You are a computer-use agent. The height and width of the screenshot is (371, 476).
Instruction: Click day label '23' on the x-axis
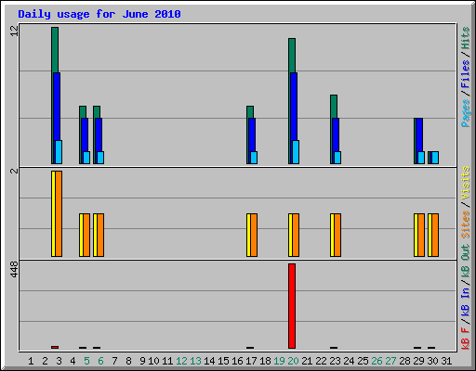(335, 361)
